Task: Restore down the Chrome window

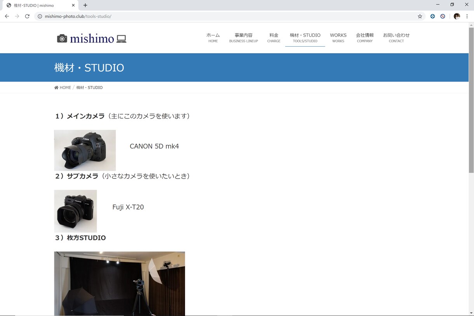Action: 452,5
